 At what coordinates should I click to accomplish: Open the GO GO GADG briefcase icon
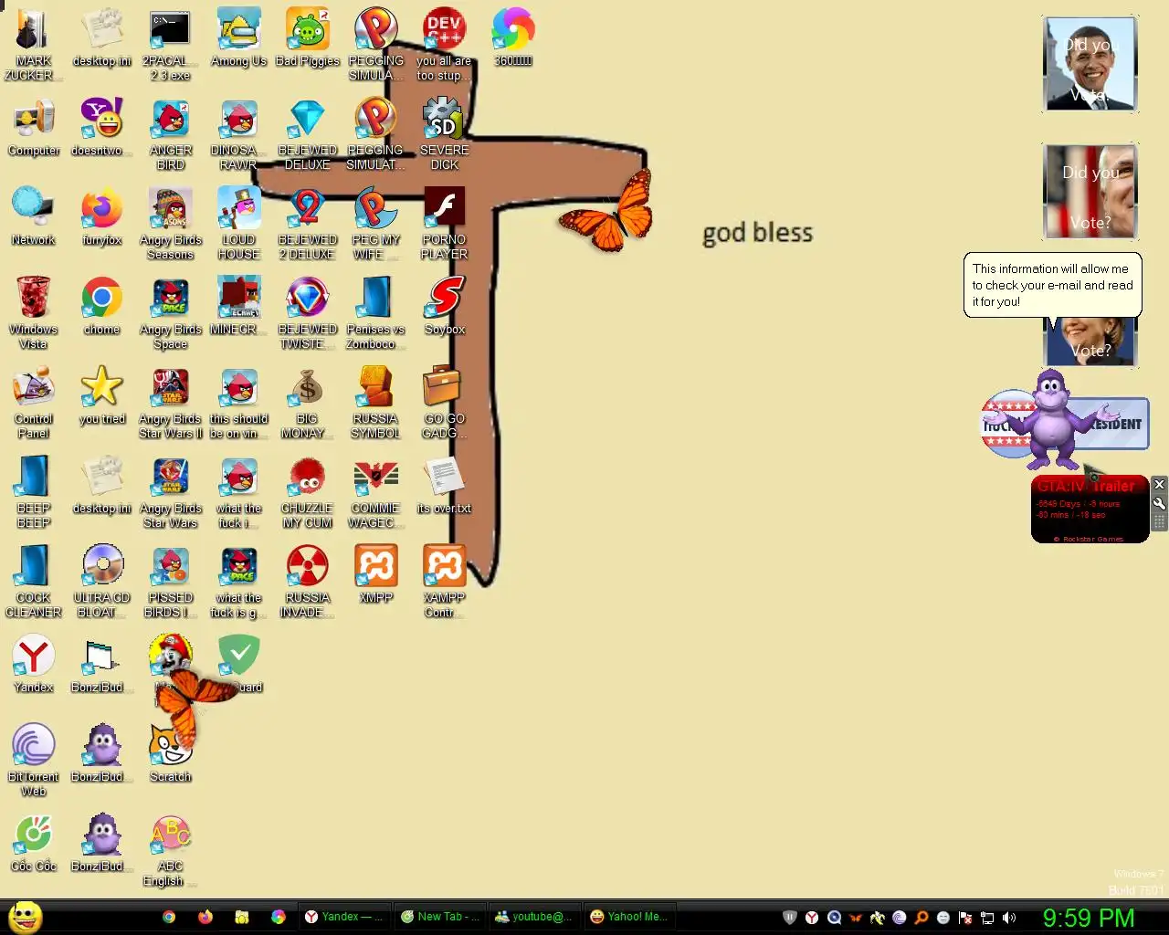coord(445,403)
